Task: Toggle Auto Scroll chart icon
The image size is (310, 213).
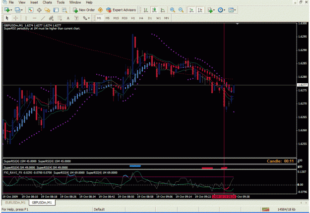Action: point(191,10)
